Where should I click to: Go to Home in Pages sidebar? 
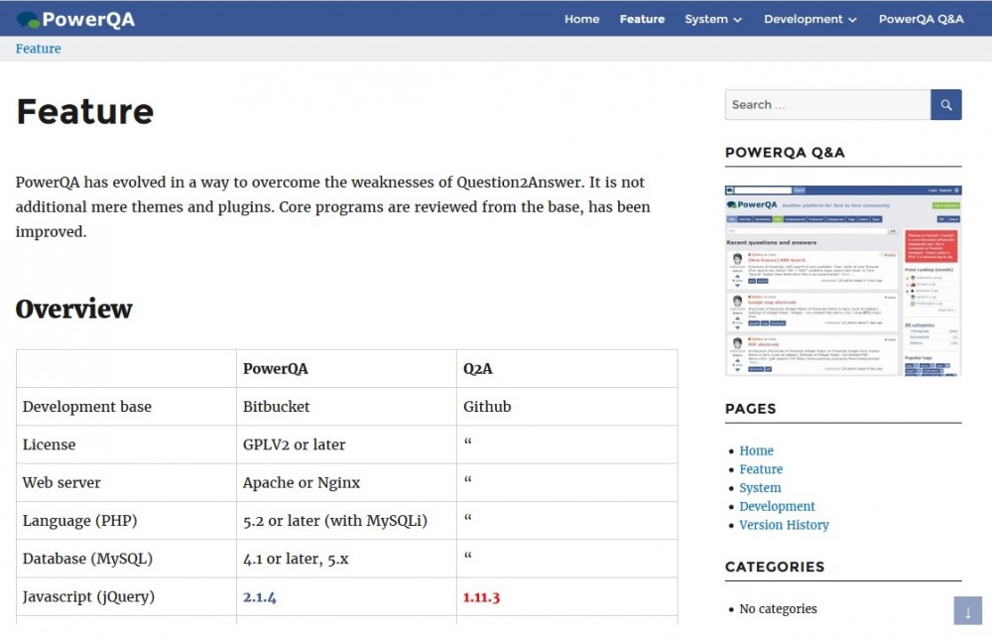756,450
